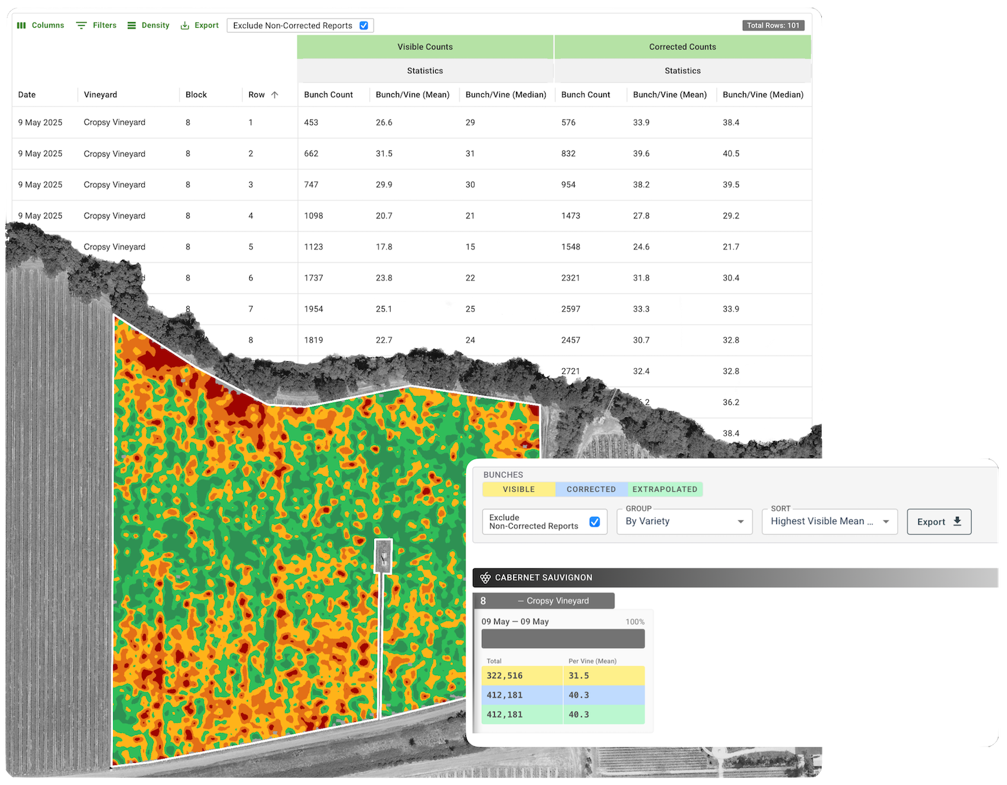Switch to the Corrected bunches tab
Screen dimensions: 1007x785
click(x=591, y=489)
